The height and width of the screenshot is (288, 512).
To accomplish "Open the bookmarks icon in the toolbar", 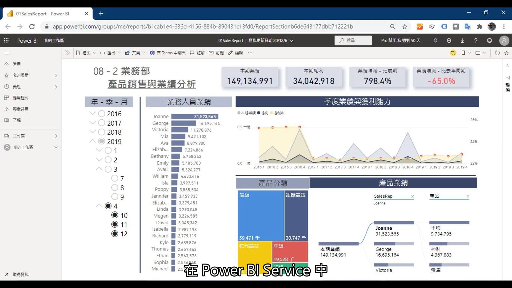I will click(x=463, y=53).
